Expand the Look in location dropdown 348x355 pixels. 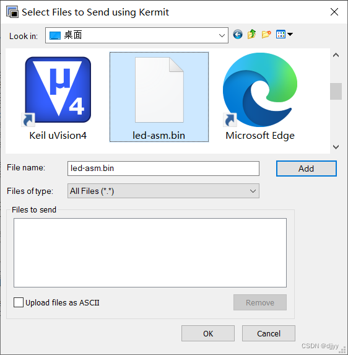click(x=222, y=35)
